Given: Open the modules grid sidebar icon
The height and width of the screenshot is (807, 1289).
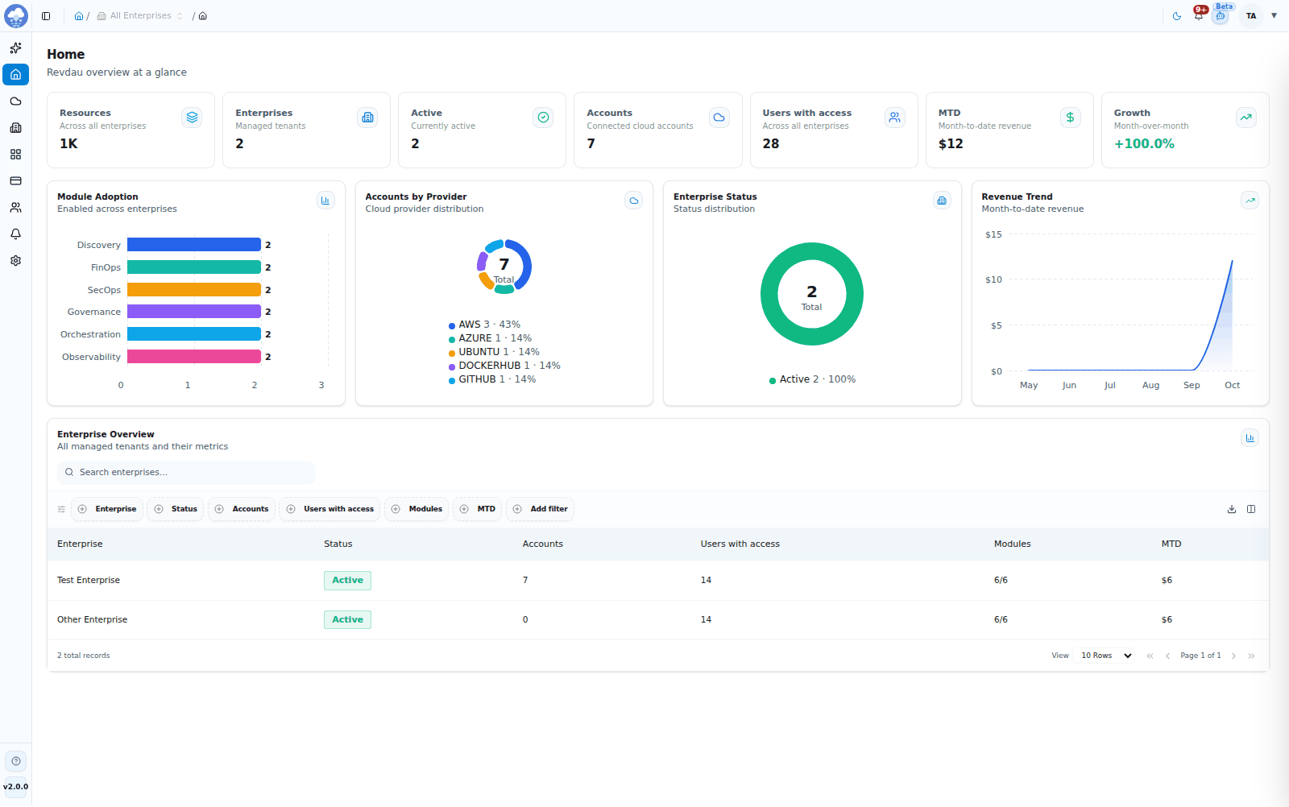Looking at the screenshot, I should pos(15,155).
